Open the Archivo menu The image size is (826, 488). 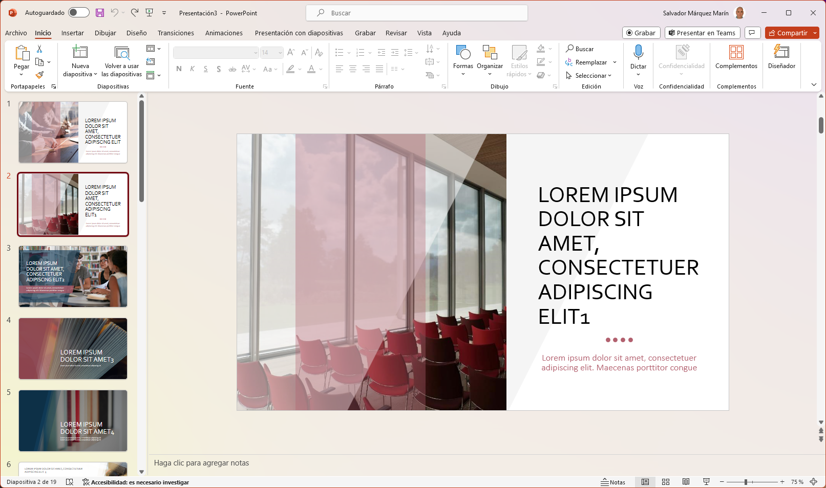pos(16,33)
